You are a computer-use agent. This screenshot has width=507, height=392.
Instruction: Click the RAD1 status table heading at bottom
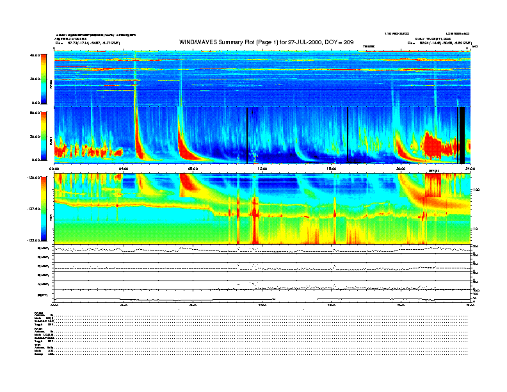tap(38, 329)
